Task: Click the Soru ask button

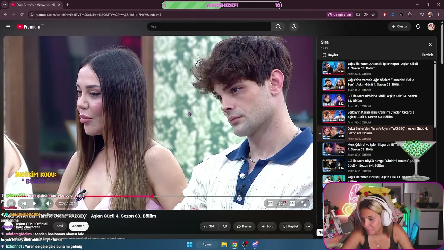Action: pos(267,226)
